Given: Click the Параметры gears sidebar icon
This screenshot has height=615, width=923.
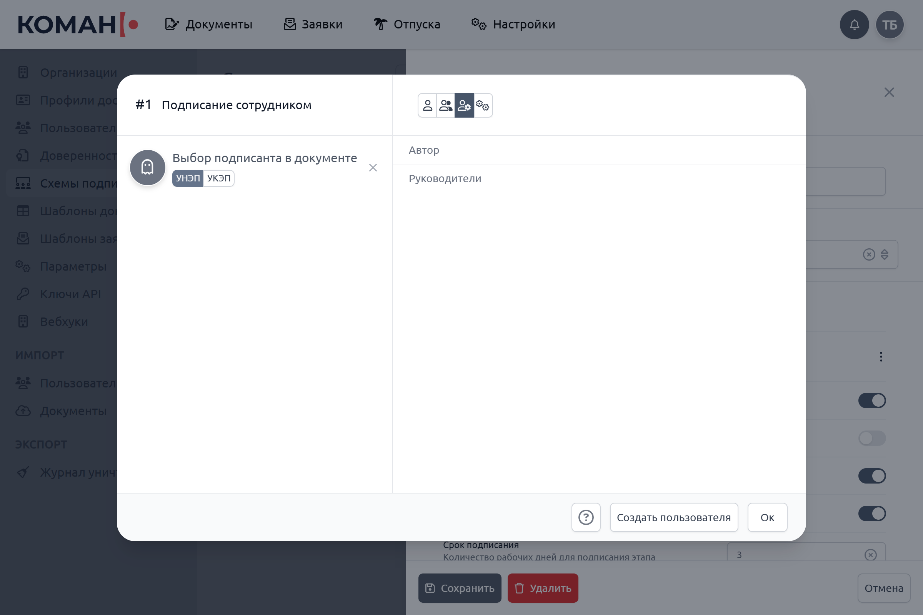Looking at the screenshot, I should 23,266.
